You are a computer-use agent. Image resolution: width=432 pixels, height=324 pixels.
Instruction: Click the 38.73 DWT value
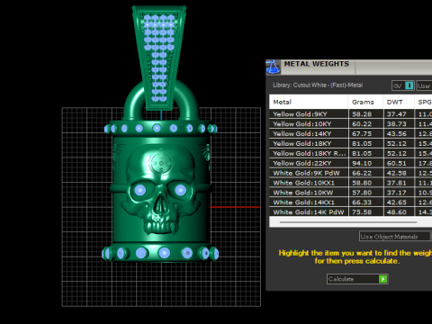pos(396,124)
